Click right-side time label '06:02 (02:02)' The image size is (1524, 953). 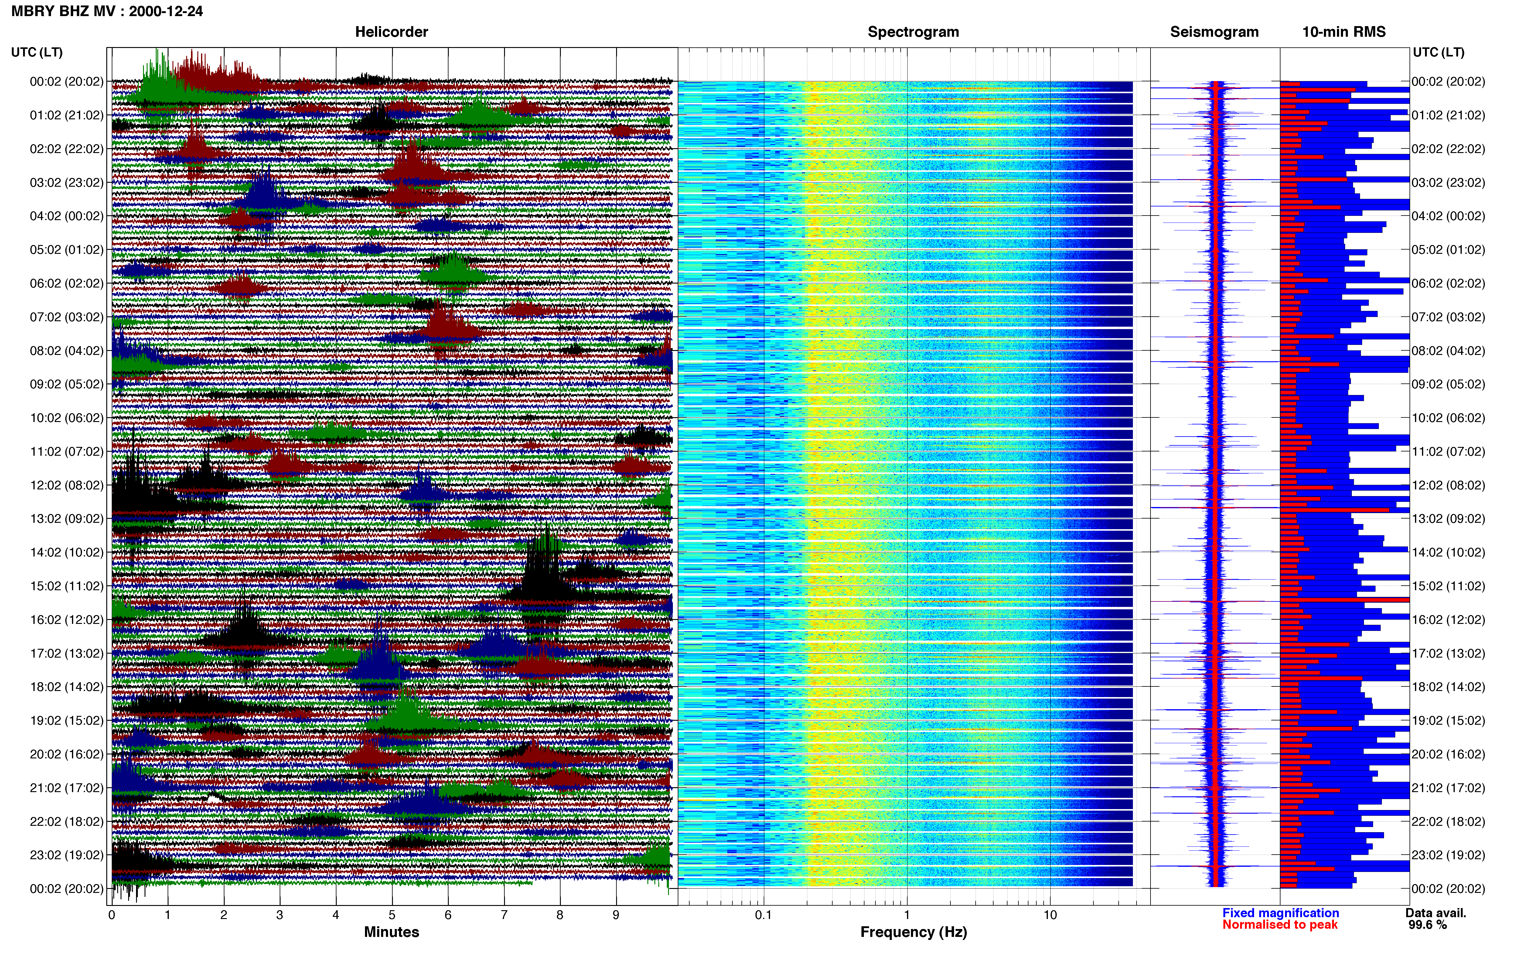tap(1448, 284)
